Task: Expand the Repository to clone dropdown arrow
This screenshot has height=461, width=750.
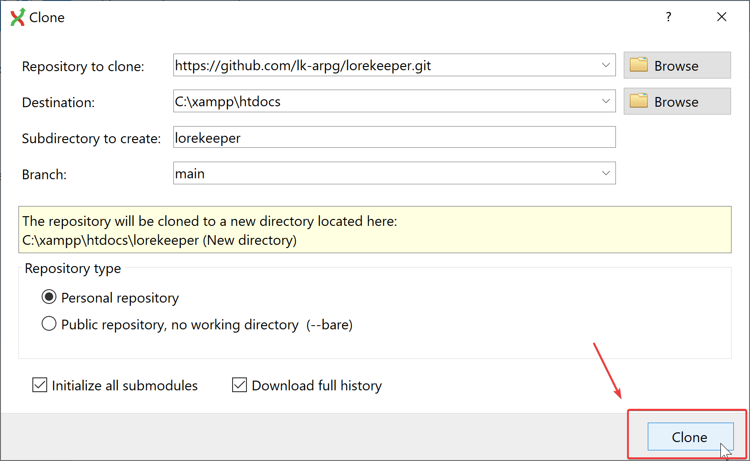Action: [606, 65]
